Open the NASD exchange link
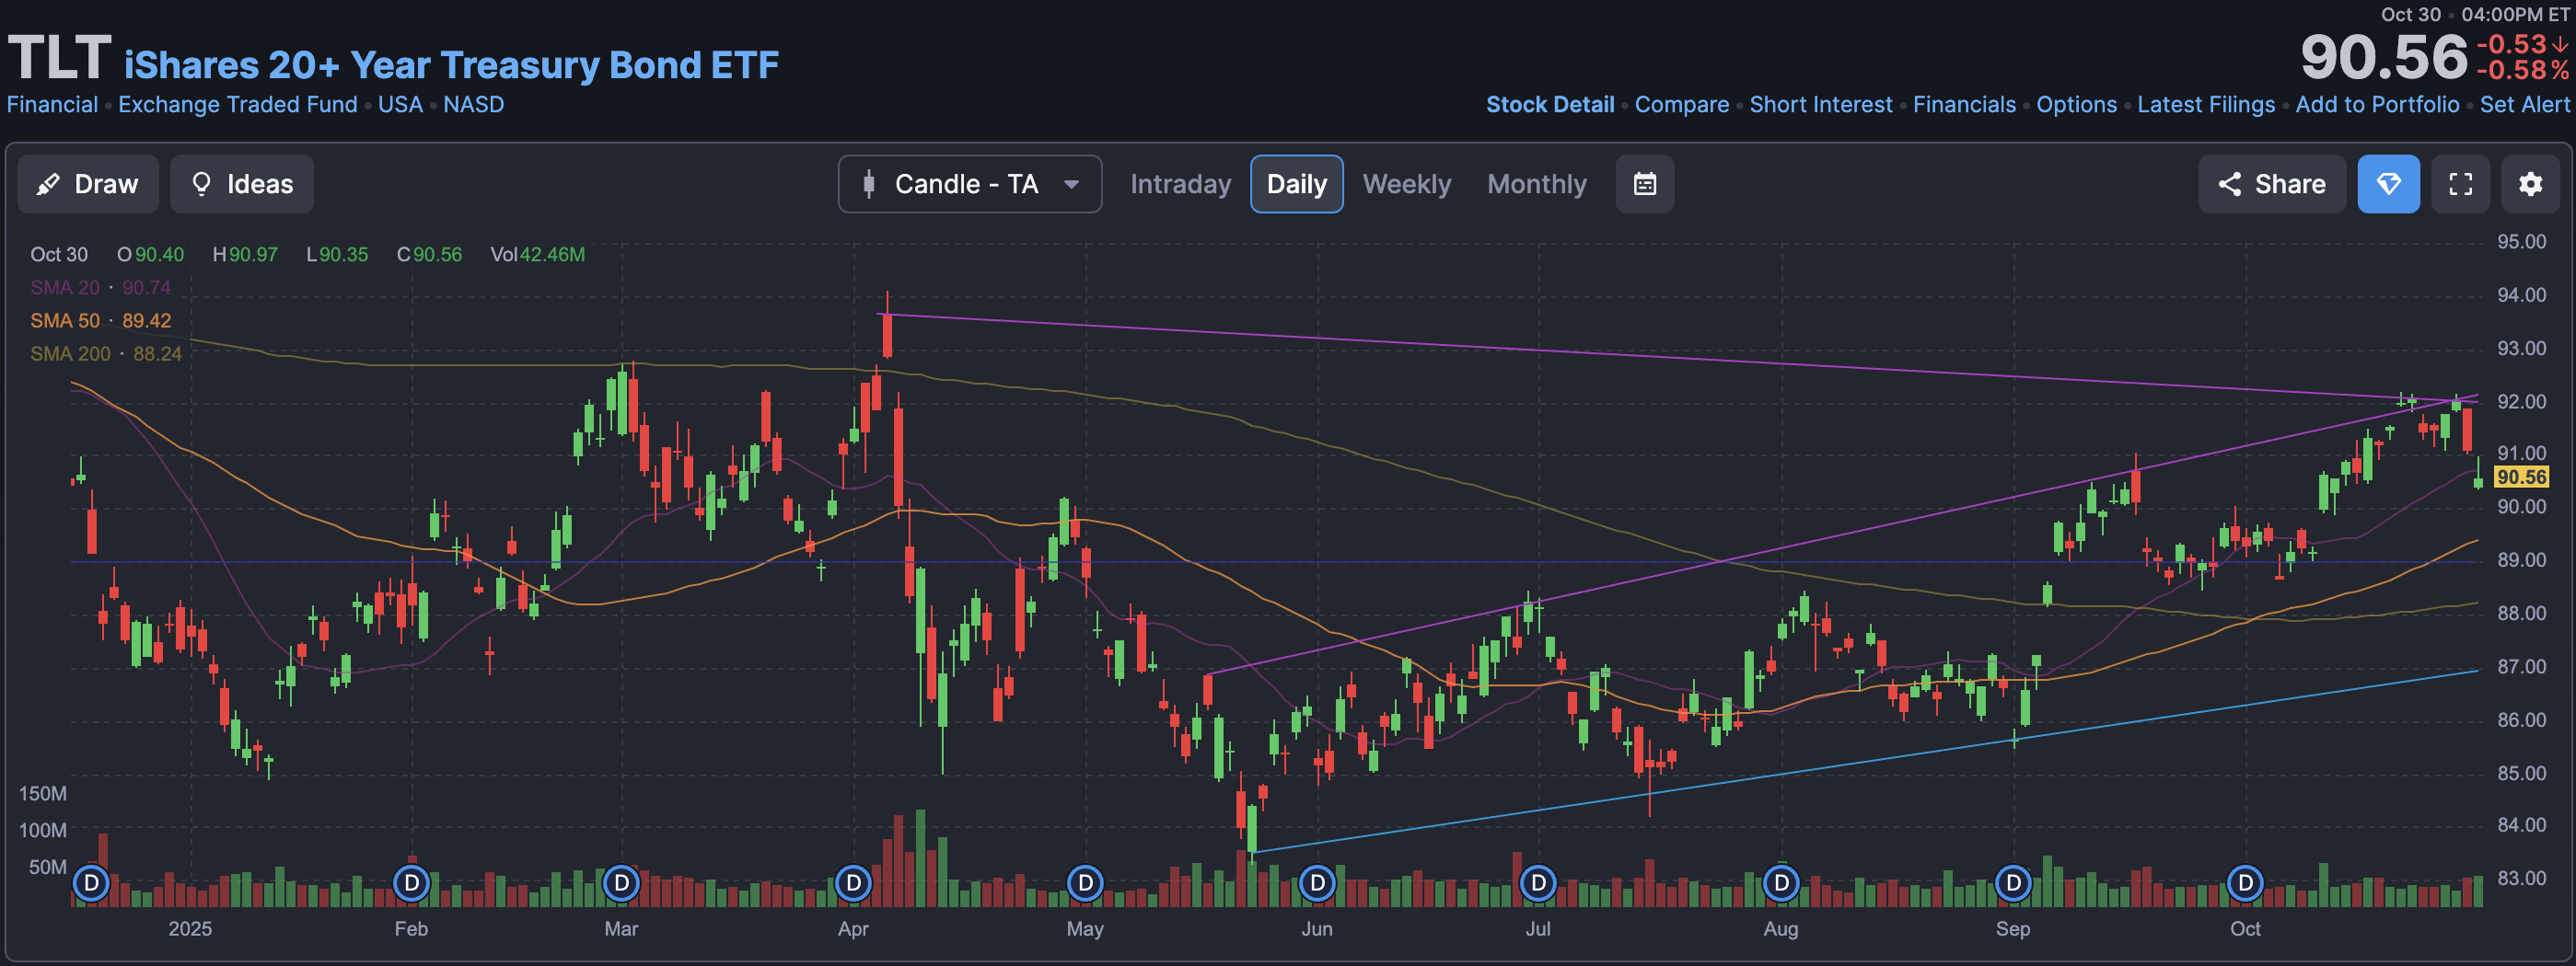The image size is (2576, 966). (x=473, y=105)
